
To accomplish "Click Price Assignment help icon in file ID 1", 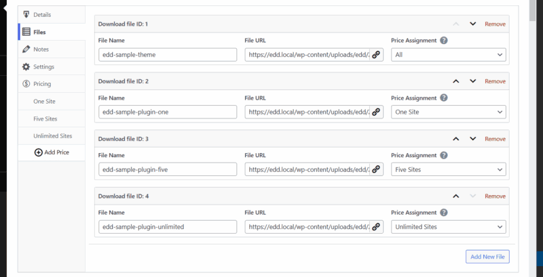I will coord(444,41).
